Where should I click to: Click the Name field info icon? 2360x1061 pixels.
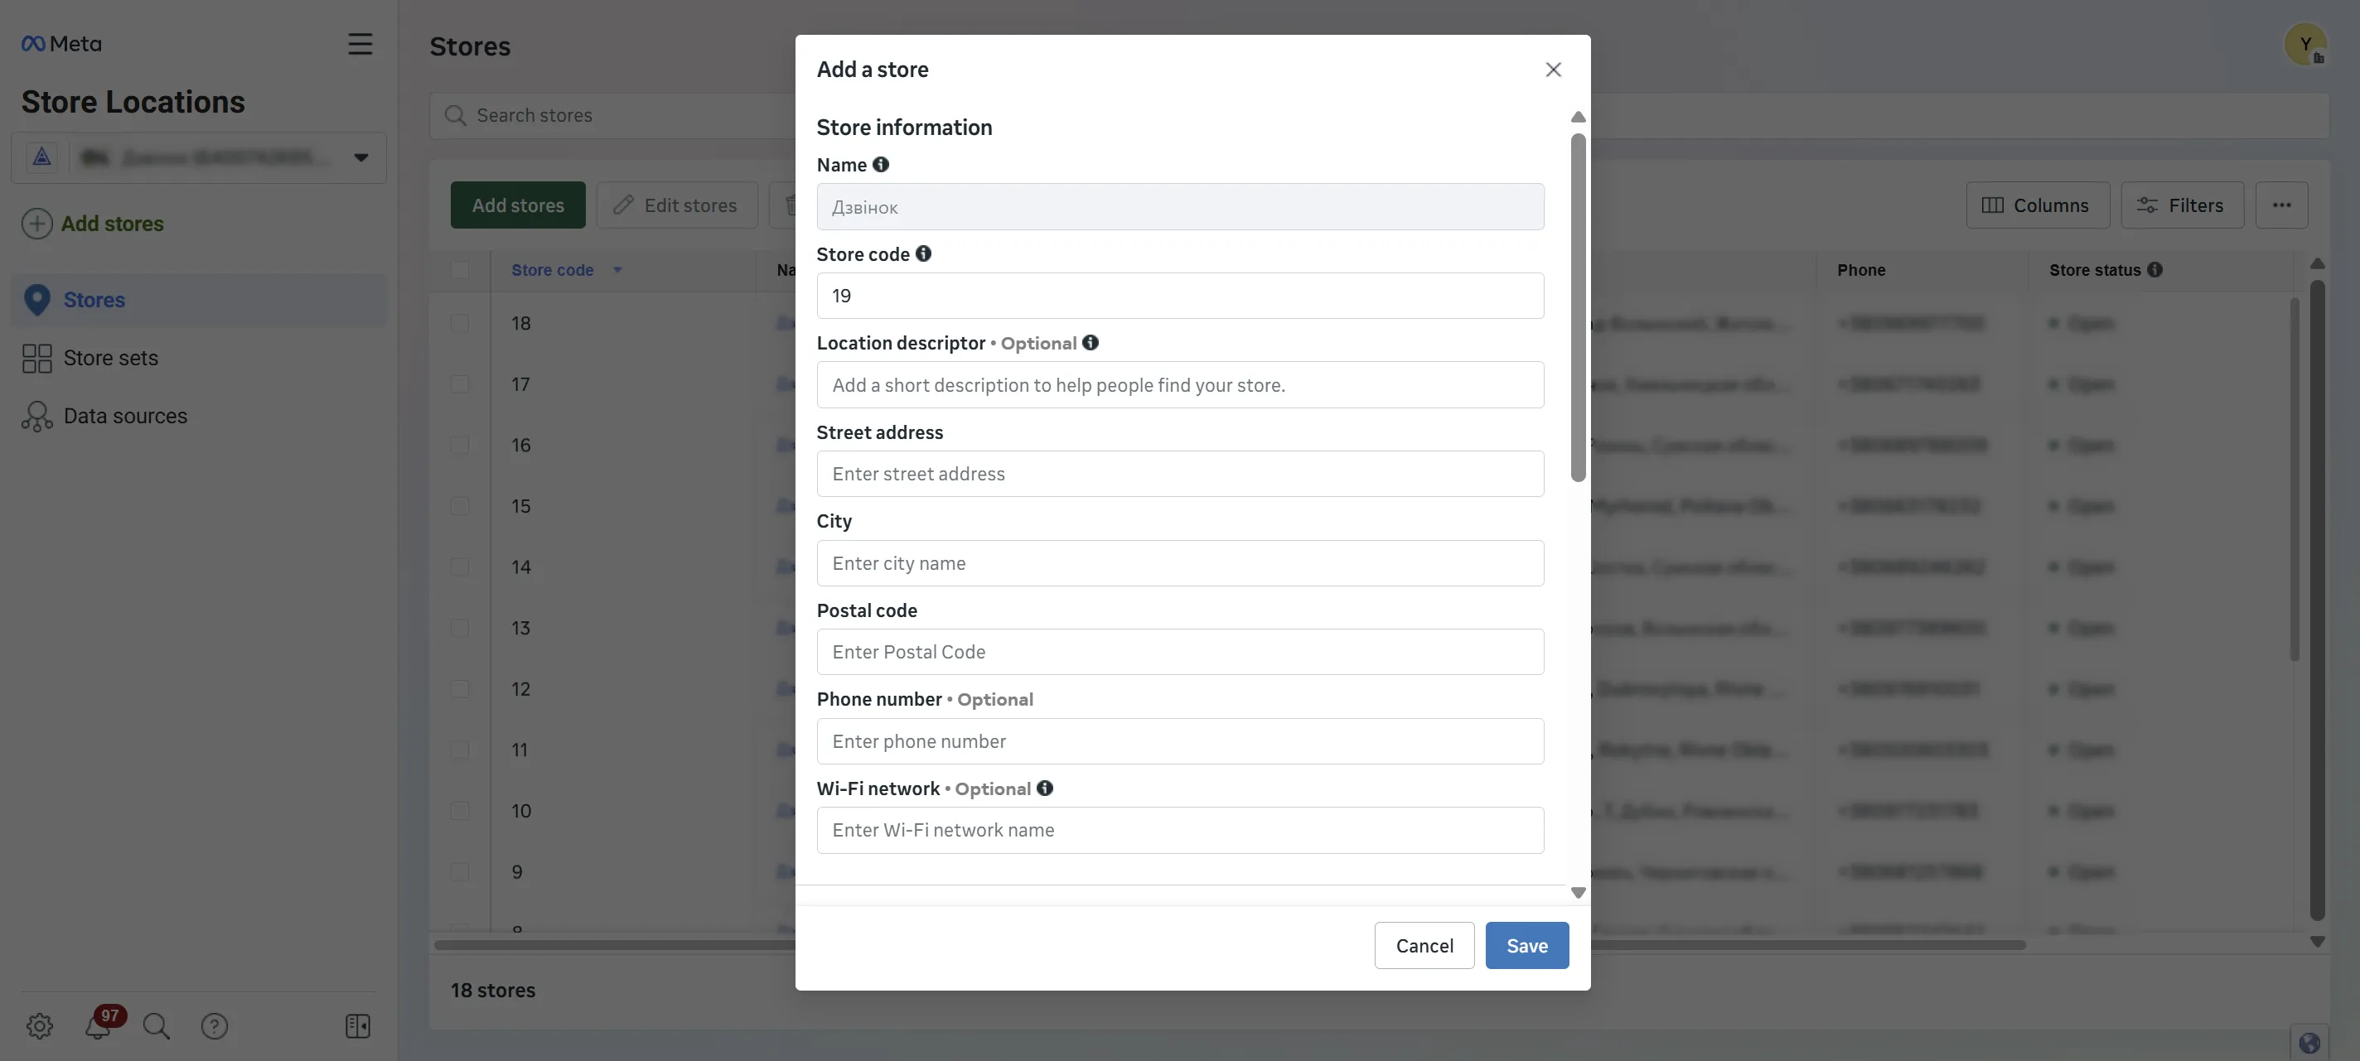tap(880, 165)
